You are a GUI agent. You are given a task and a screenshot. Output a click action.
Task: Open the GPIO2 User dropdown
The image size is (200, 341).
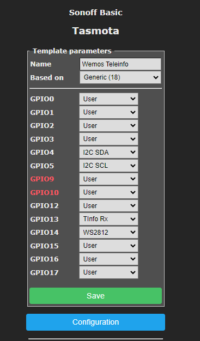pos(108,126)
